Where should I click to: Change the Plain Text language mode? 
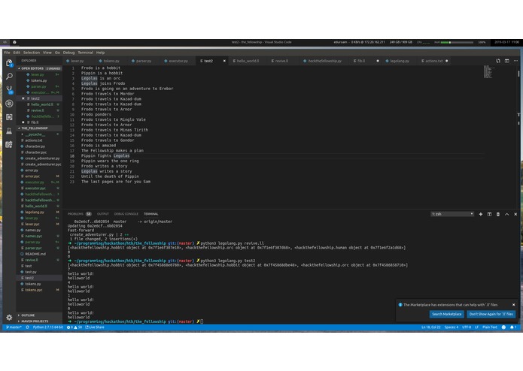click(490, 327)
